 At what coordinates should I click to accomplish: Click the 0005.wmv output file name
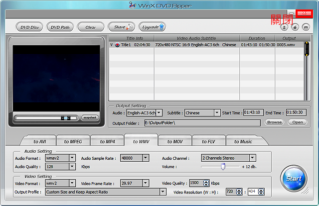pyautogui.click(x=286, y=45)
